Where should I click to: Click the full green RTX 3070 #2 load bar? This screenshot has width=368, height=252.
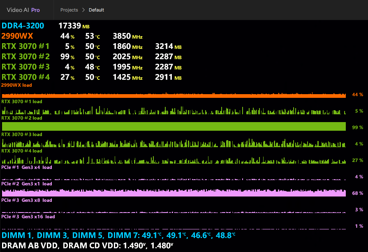173,127
